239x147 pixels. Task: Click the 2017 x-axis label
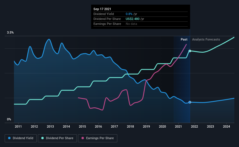[114, 126]
